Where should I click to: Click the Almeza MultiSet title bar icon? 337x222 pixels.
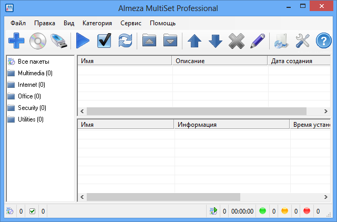tap(9, 8)
